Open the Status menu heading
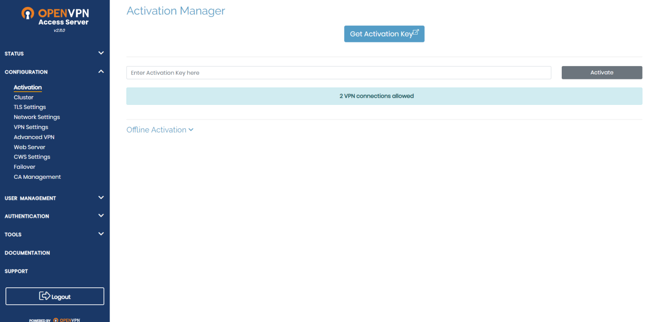Image resolution: width=659 pixels, height=322 pixels. pyautogui.click(x=14, y=54)
